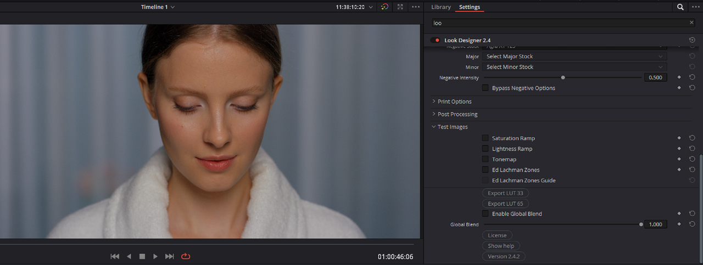Click the Show help button
Image resolution: width=703 pixels, height=265 pixels.
(501, 246)
